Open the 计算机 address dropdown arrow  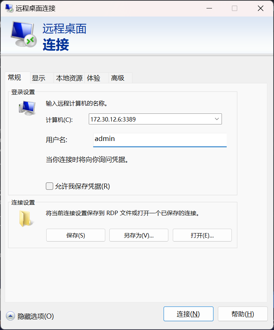tap(217, 119)
